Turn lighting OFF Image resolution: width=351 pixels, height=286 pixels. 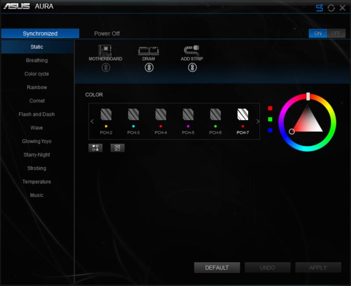point(336,33)
